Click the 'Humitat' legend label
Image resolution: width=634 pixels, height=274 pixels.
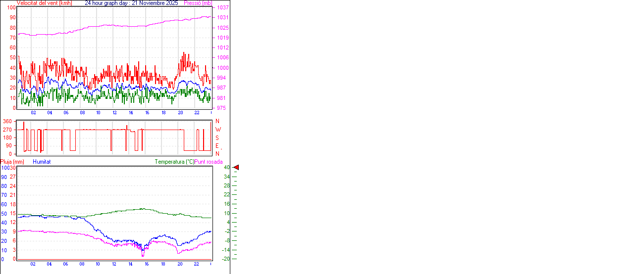pyautogui.click(x=42, y=162)
